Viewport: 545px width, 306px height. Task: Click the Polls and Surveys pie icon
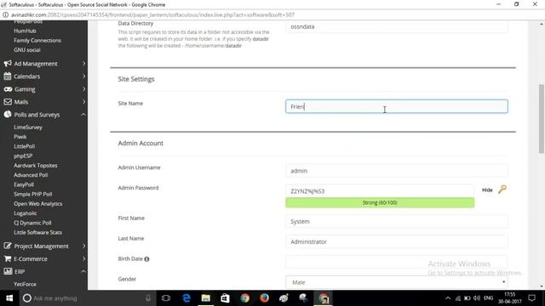point(8,115)
